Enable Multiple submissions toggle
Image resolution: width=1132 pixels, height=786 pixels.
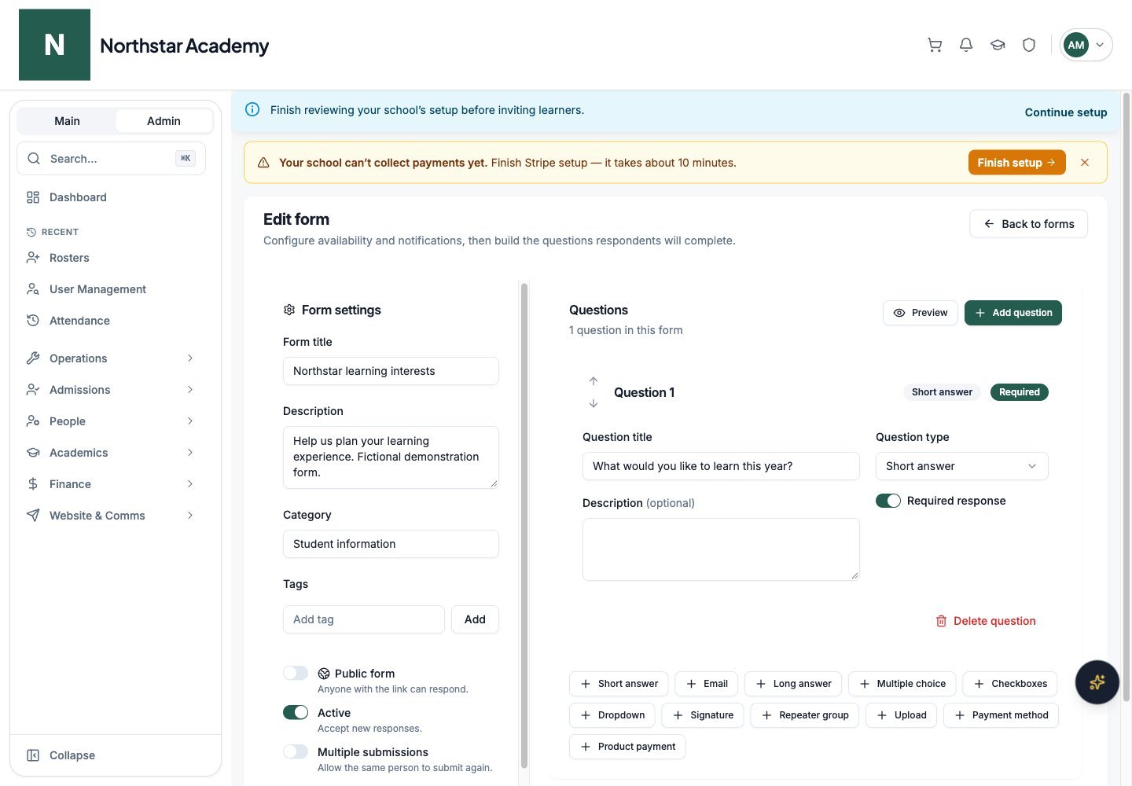(x=296, y=752)
